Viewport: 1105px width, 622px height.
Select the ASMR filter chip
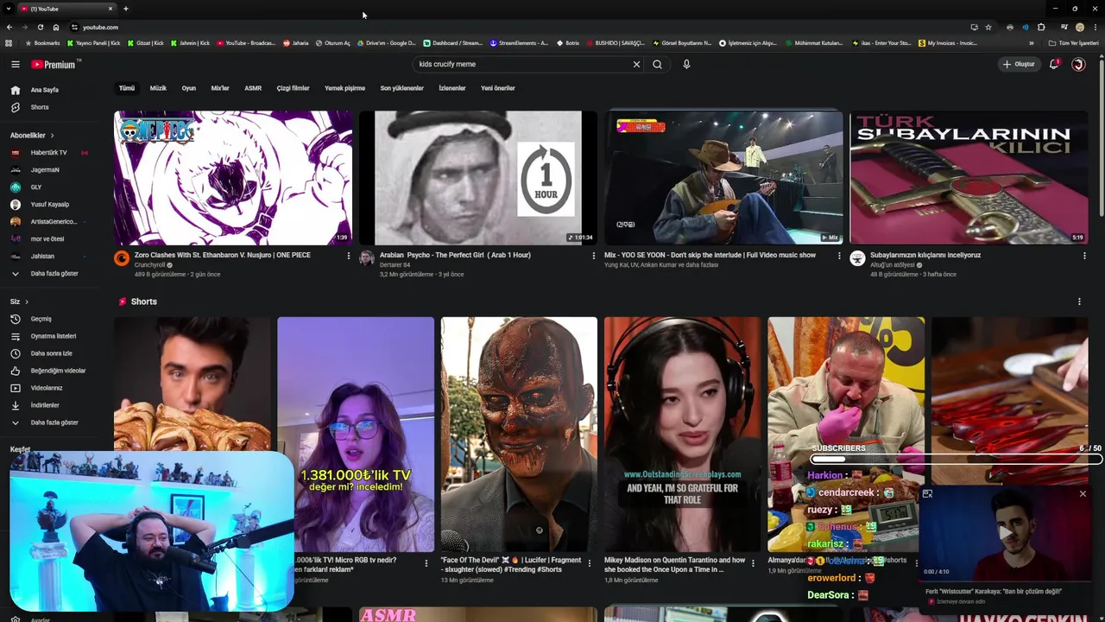253,88
